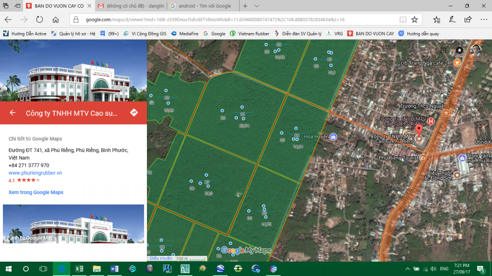Image resolution: width=492 pixels, height=276 pixels.
Task: Open the Windows Start menu
Action: pyautogui.click(x=9, y=269)
